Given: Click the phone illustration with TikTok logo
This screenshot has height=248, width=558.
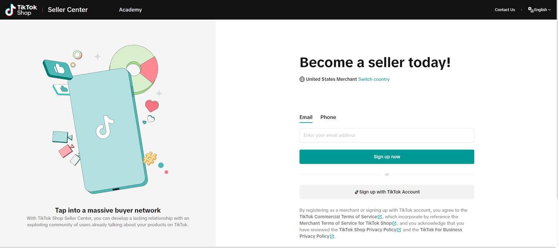Looking at the screenshot, I should (x=108, y=130).
